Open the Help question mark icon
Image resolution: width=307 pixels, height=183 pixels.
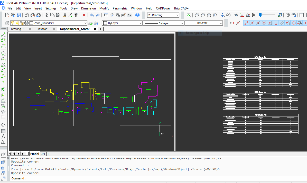137,15
